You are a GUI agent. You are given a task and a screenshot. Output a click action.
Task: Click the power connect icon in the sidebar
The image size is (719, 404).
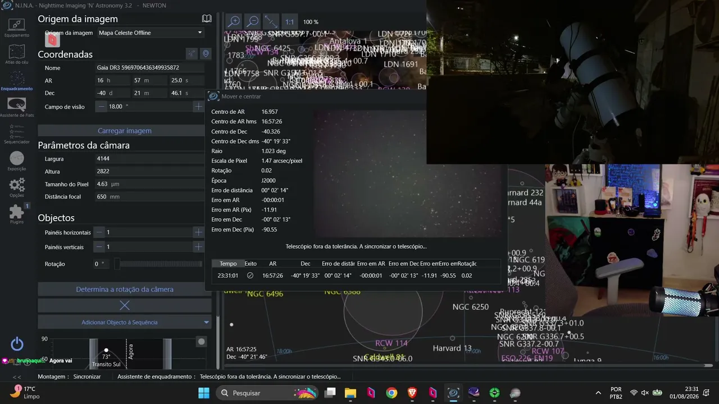click(17, 344)
